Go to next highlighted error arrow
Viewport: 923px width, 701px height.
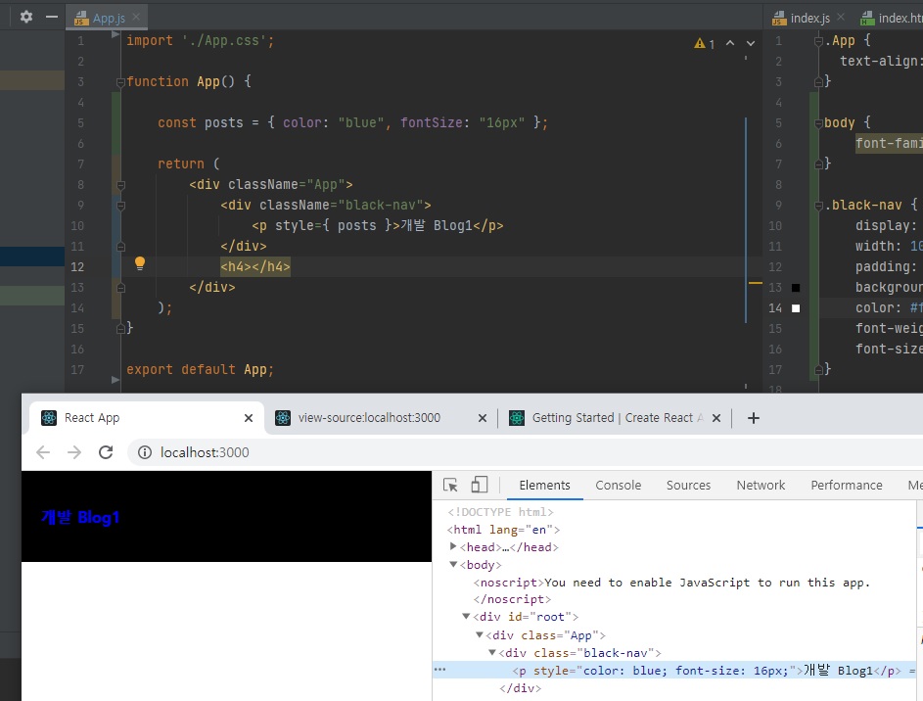(751, 43)
